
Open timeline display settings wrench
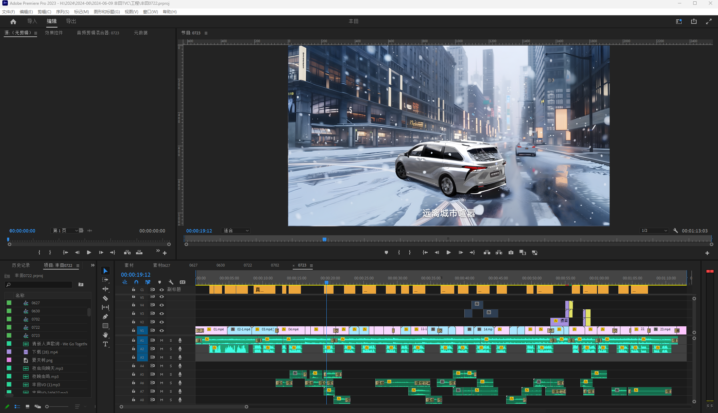point(171,282)
